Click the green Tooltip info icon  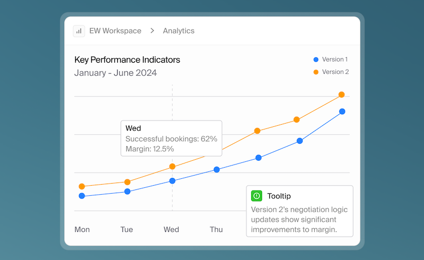pyautogui.click(x=257, y=196)
